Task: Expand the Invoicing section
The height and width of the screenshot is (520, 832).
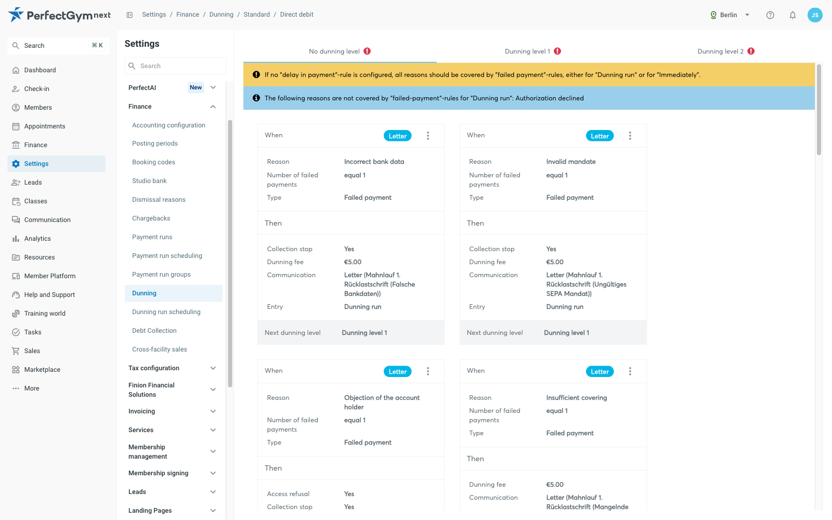Action: click(x=213, y=411)
